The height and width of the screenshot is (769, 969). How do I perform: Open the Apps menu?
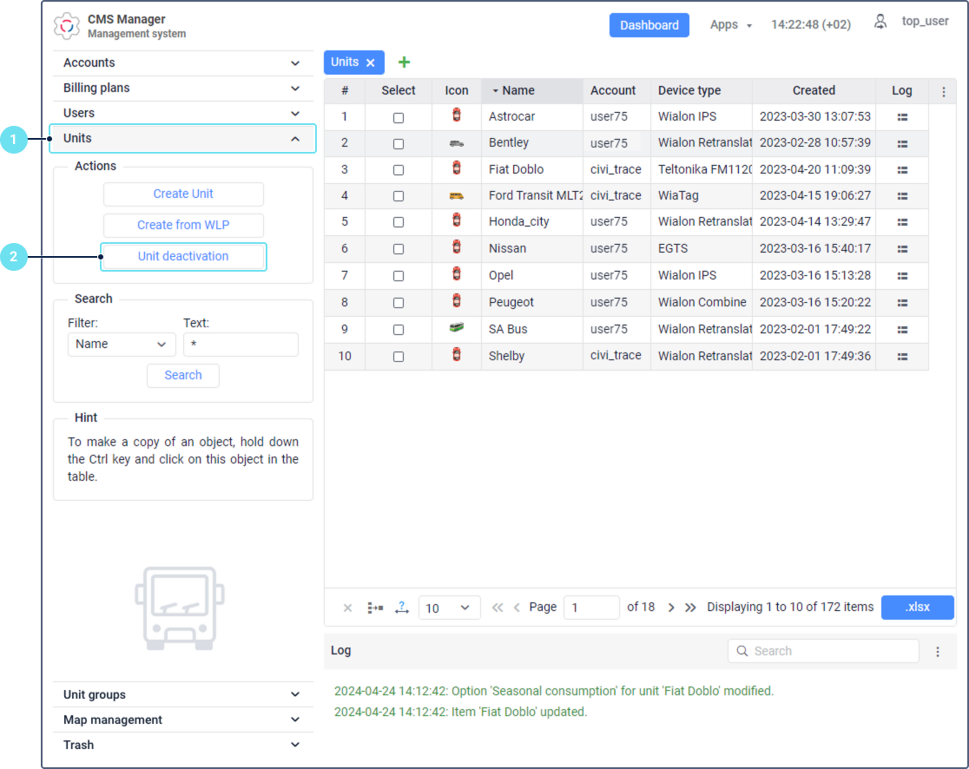[730, 25]
